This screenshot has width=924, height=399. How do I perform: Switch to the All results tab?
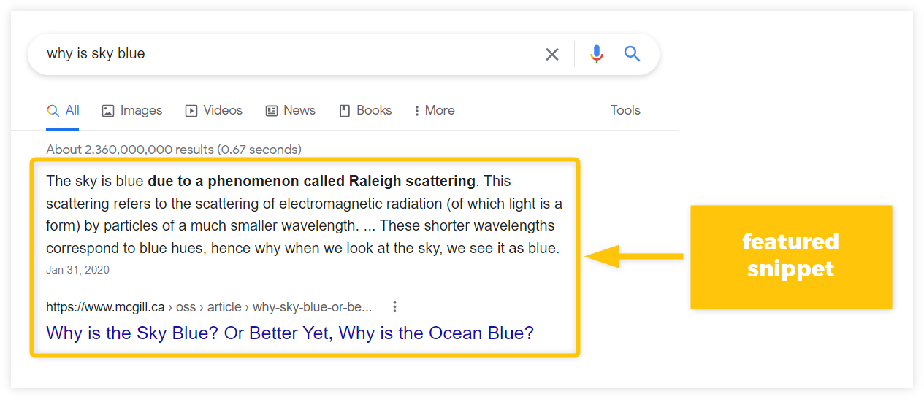(x=64, y=110)
